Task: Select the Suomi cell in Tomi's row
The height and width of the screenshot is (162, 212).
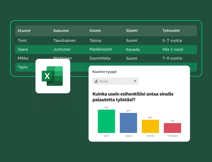Action: pos(131,40)
